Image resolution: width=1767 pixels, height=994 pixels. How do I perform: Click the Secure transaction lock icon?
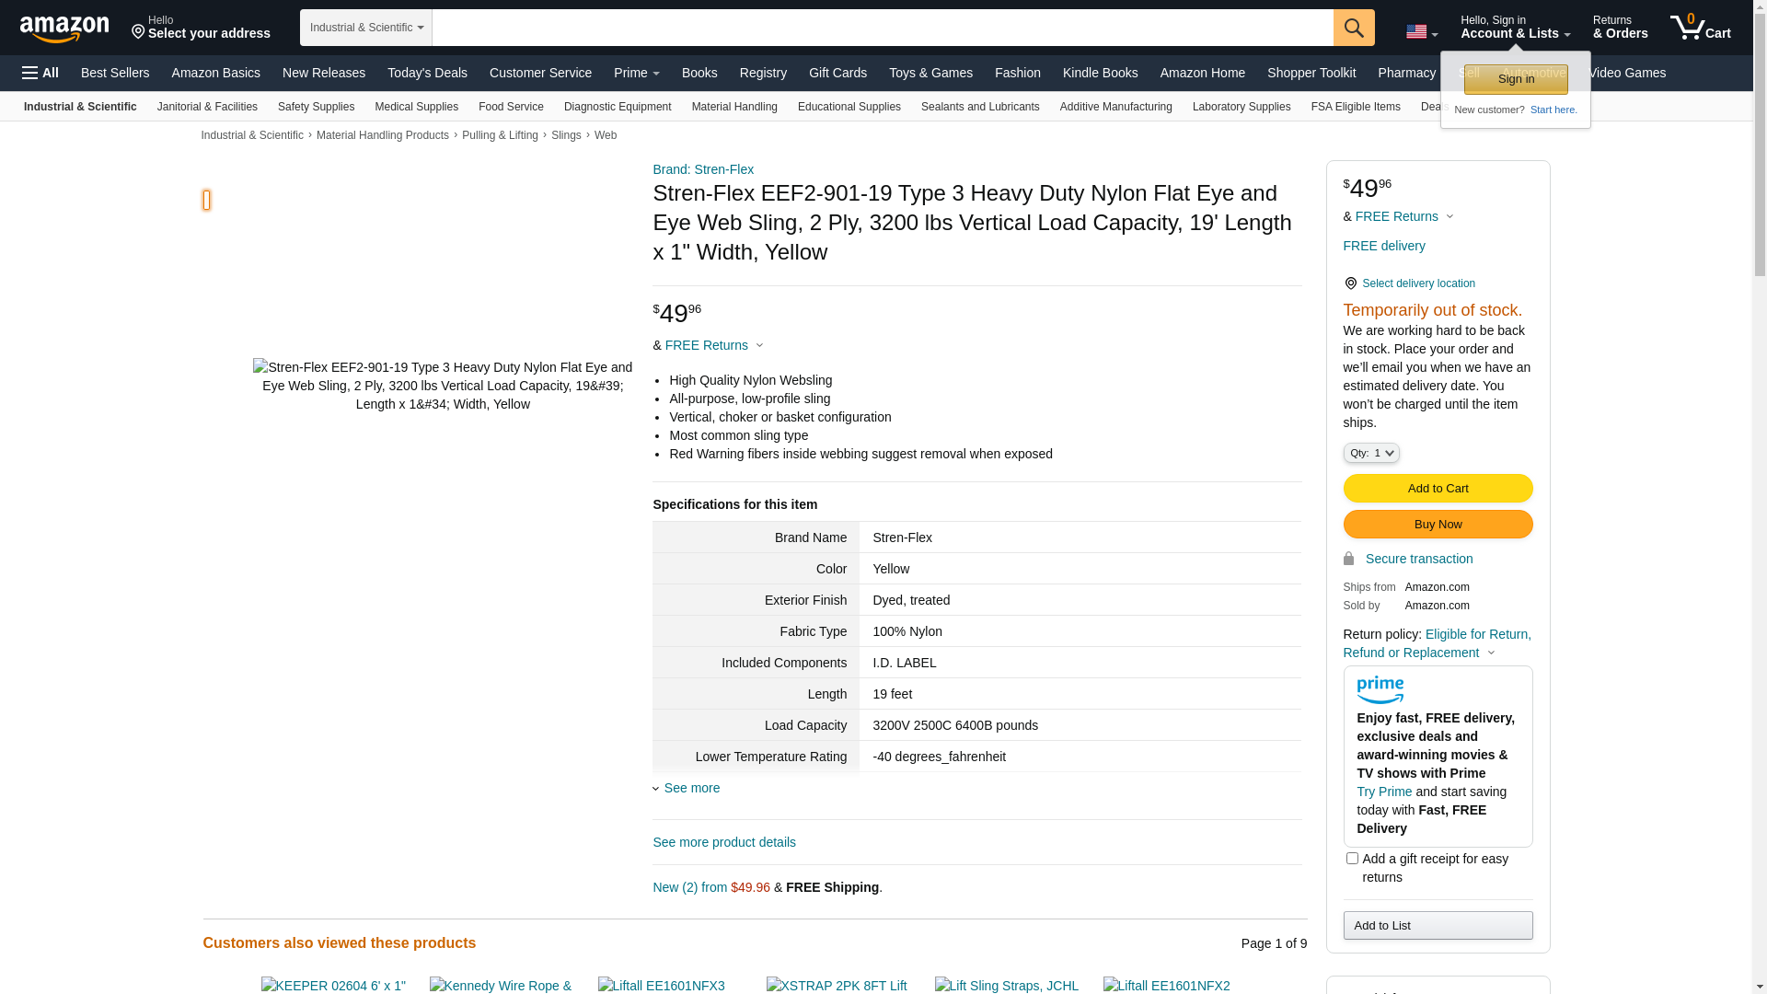tap(1348, 559)
